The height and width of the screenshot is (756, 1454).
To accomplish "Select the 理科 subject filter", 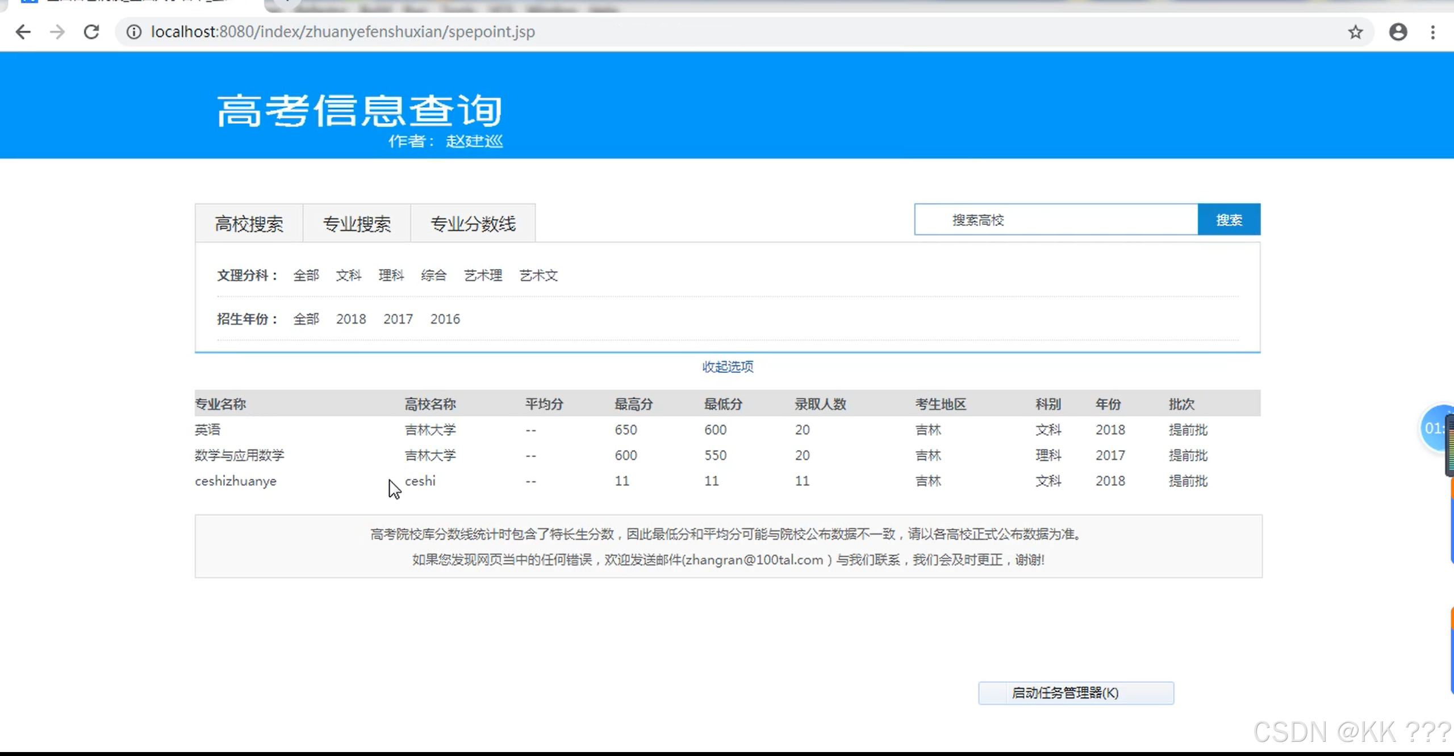I will click(x=391, y=275).
